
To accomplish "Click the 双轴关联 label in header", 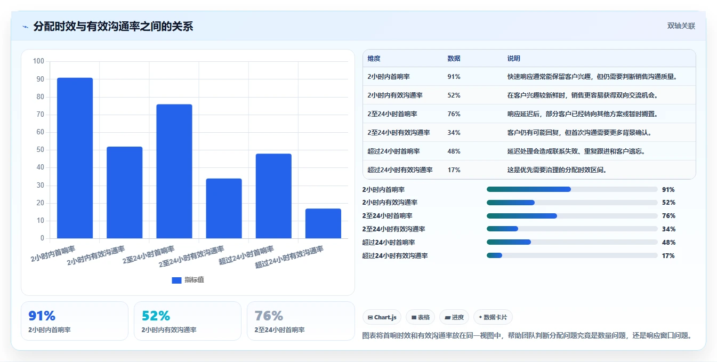I will pyautogui.click(x=681, y=26).
